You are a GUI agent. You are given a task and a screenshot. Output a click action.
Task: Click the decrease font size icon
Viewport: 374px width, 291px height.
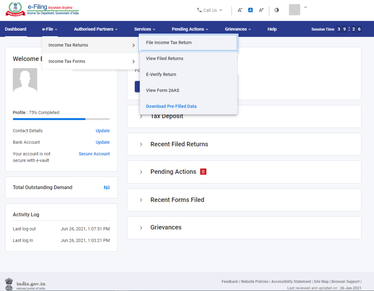240,10
